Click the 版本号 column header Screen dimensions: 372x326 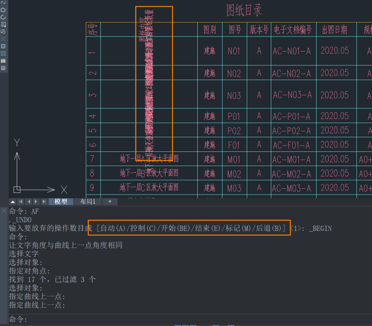point(259,30)
